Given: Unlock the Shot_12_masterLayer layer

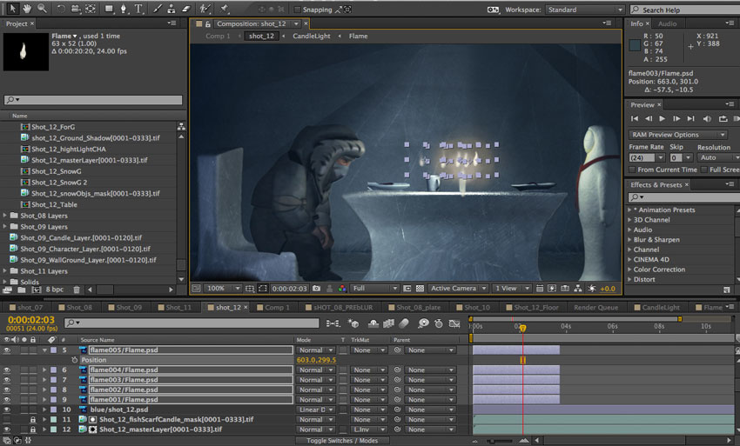Looking at the screenshot, I should 32,429.
